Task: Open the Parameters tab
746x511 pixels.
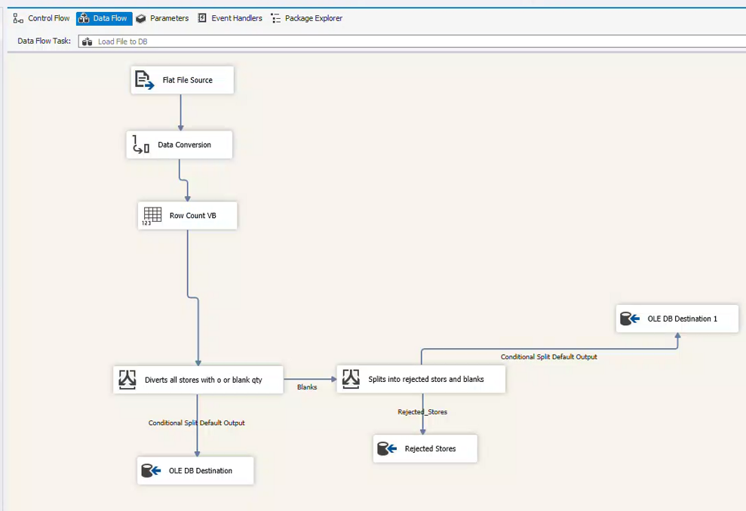Action: click(x=162, y=18)
